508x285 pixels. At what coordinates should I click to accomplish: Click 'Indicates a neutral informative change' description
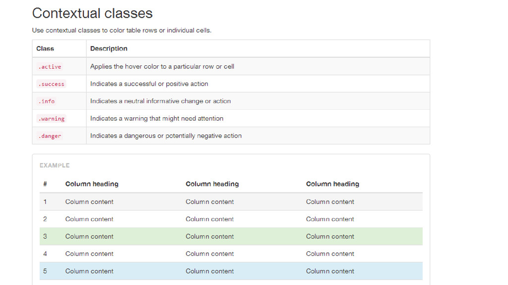(x=160, y=101)
